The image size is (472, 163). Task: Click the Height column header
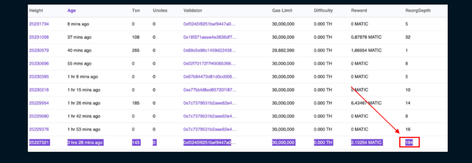36,11
